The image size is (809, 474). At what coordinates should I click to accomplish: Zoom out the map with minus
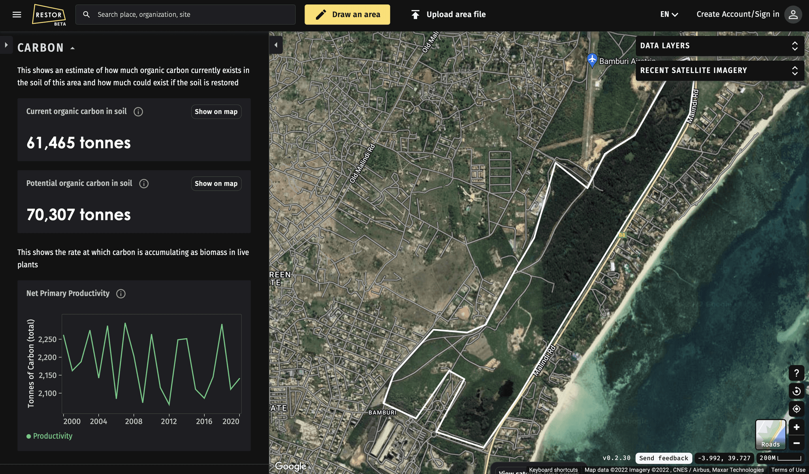point(796,443)
